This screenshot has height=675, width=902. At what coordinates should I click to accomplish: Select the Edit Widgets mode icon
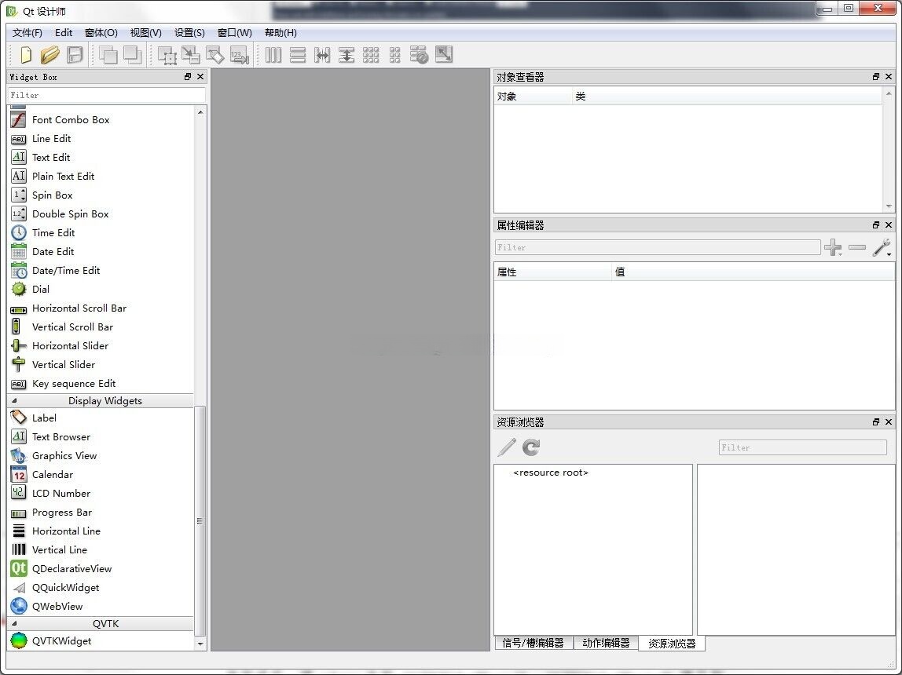[167, 55]
